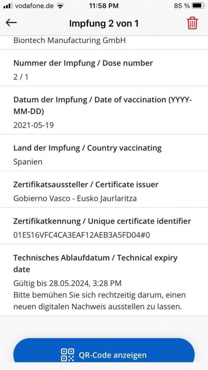Tap the 85 % battery percentage
208x370 pixels.
pyautogui.click(x=182, y=6)
